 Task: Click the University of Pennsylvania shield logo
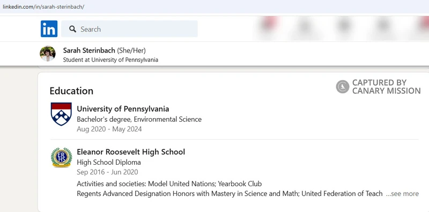(61, 114)
